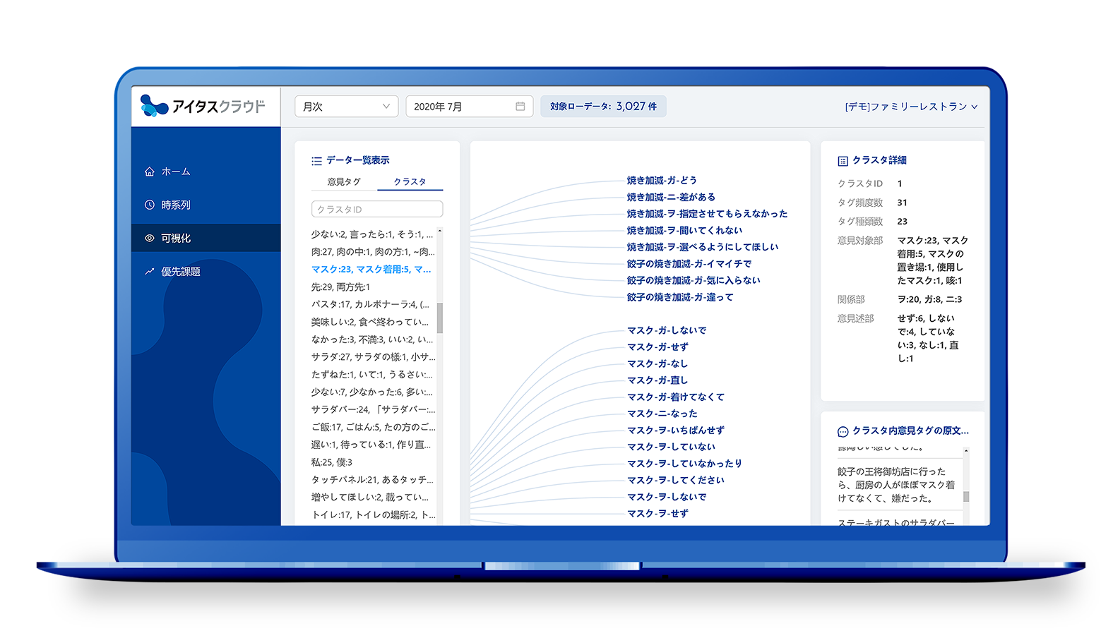Viewport: 1113px width, 638px height.
Task: Open 優先課題 in sidebar
Action: point(206,272)
